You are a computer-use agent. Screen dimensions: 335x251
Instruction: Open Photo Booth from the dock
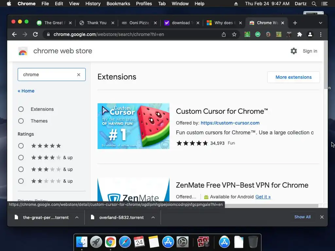point(203,242)
